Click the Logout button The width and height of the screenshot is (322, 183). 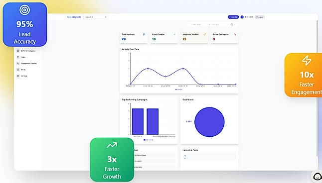(260, 17)
